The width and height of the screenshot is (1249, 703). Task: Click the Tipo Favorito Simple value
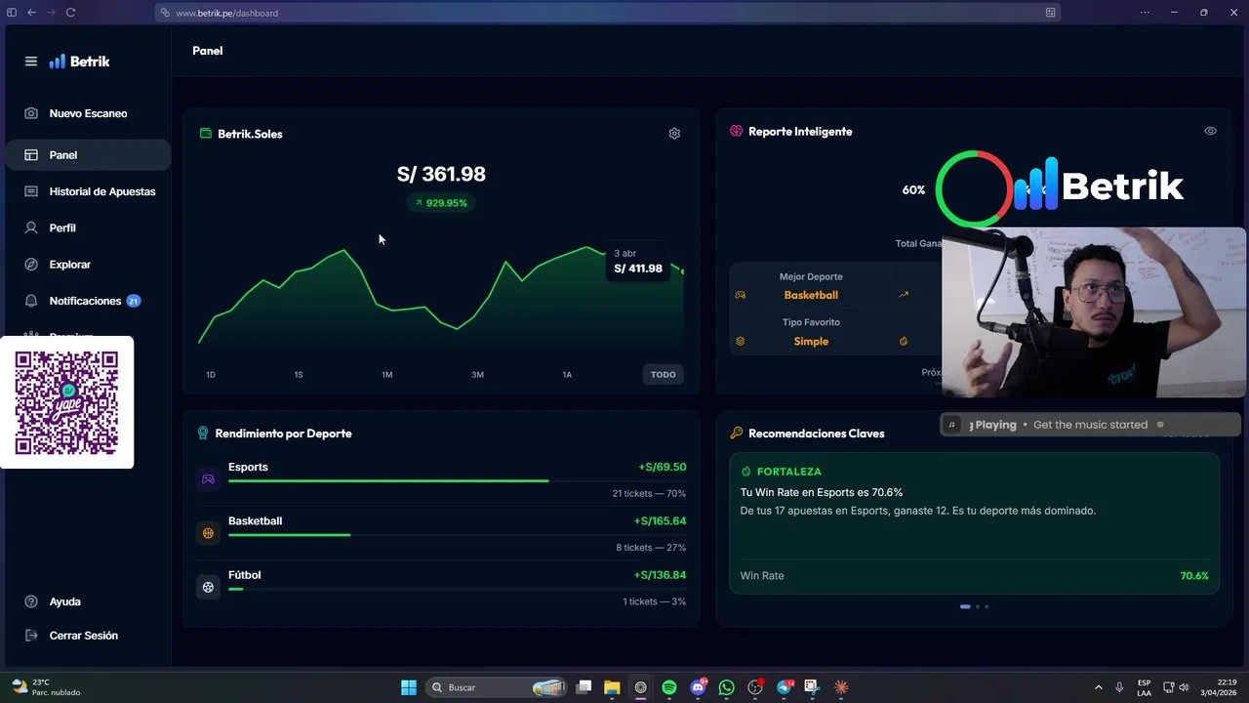(811, 342)
